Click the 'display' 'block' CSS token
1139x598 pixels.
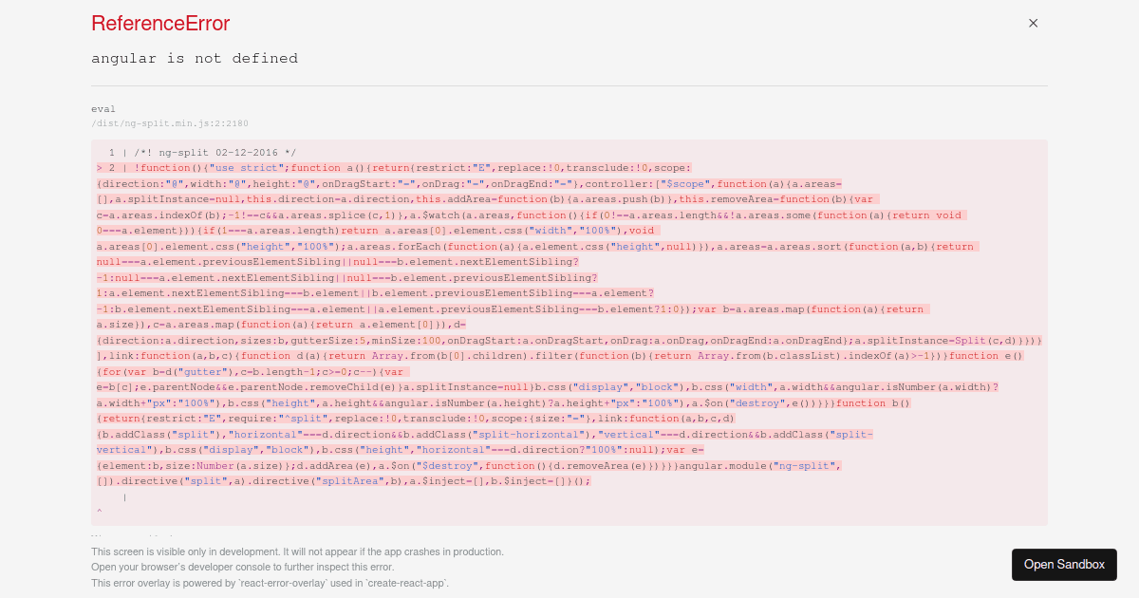[626, 386]
